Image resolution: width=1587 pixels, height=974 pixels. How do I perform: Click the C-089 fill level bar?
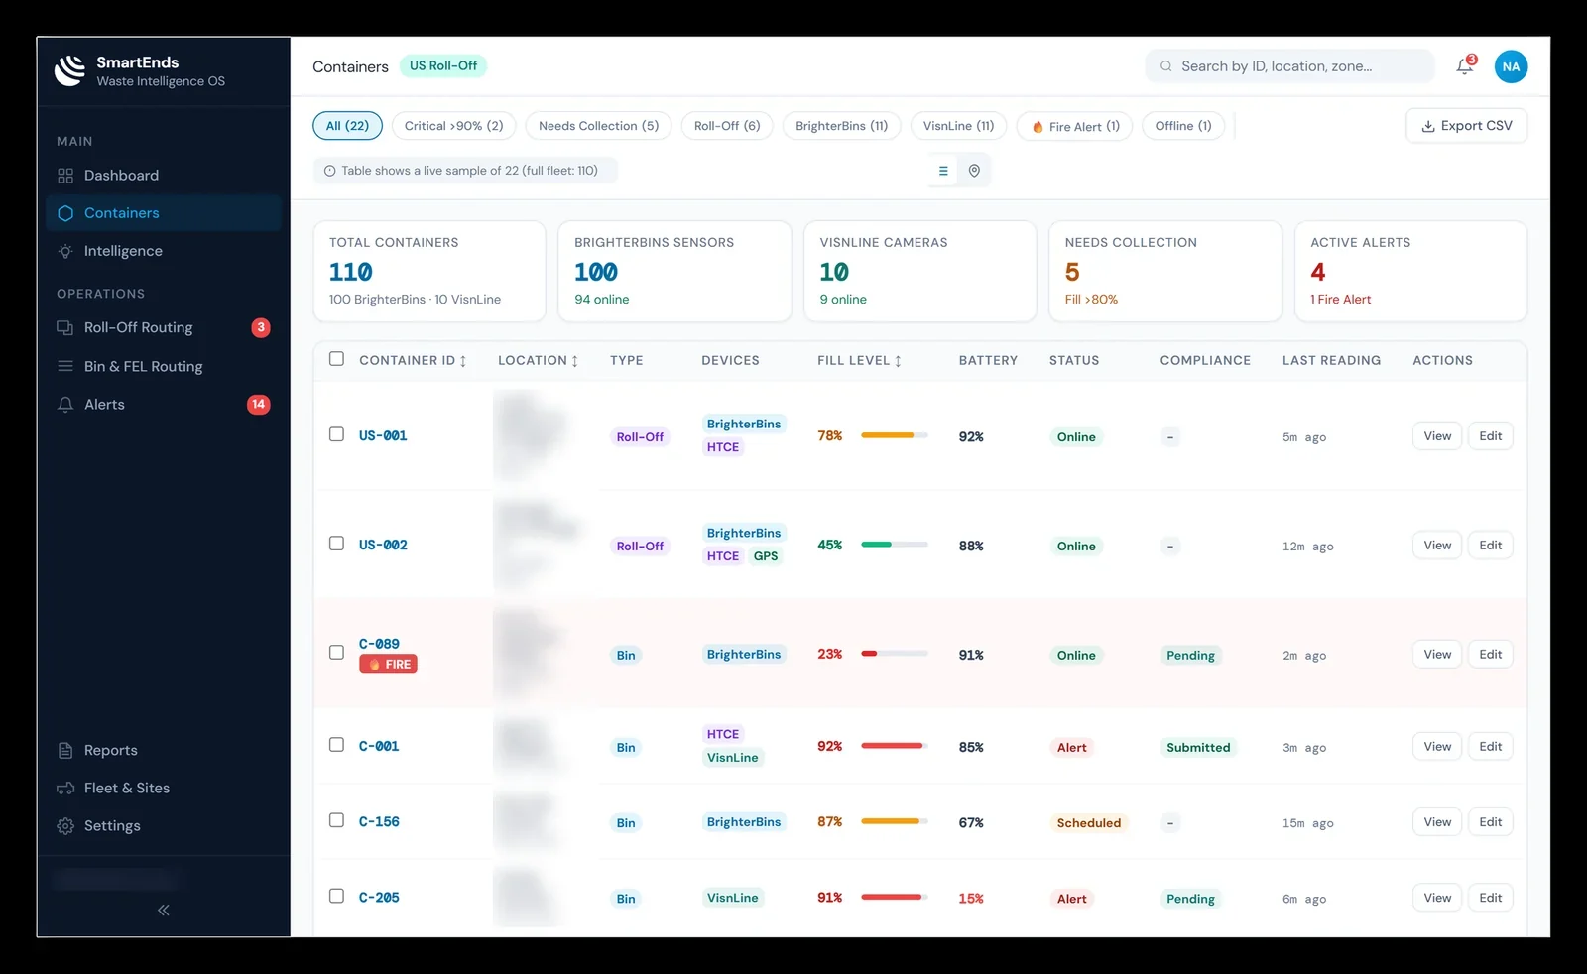point(895,654)
